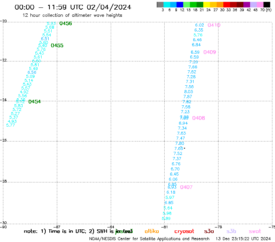Click the wave height value 7.66
The height and width of the screenshot is (242, 275).
(193, 67)
